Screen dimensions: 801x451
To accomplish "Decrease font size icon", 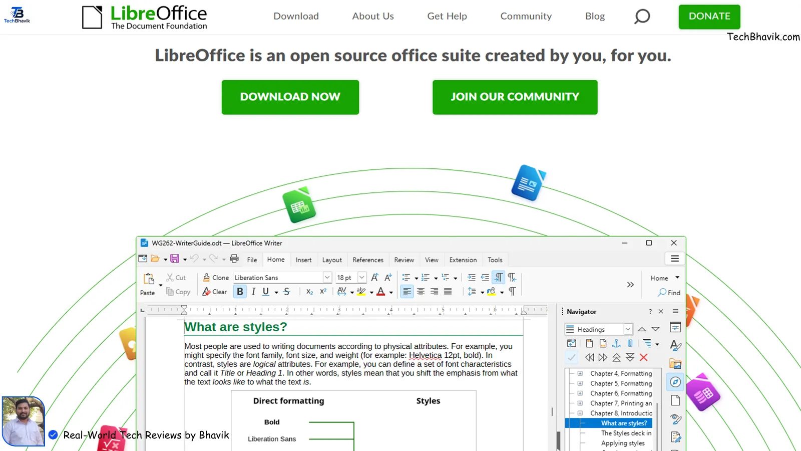I will pos(388,278).
